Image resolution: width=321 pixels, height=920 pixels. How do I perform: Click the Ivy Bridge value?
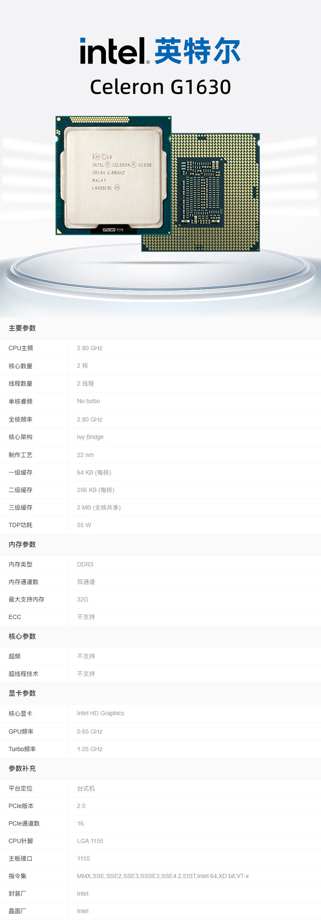[x=90, y=437]
